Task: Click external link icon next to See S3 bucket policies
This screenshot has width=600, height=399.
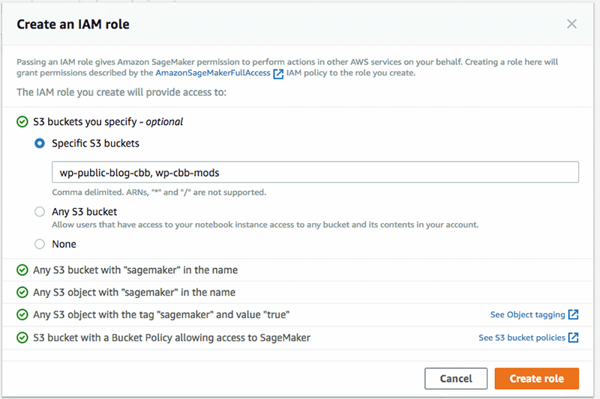Action: click(x=574, y=338)
